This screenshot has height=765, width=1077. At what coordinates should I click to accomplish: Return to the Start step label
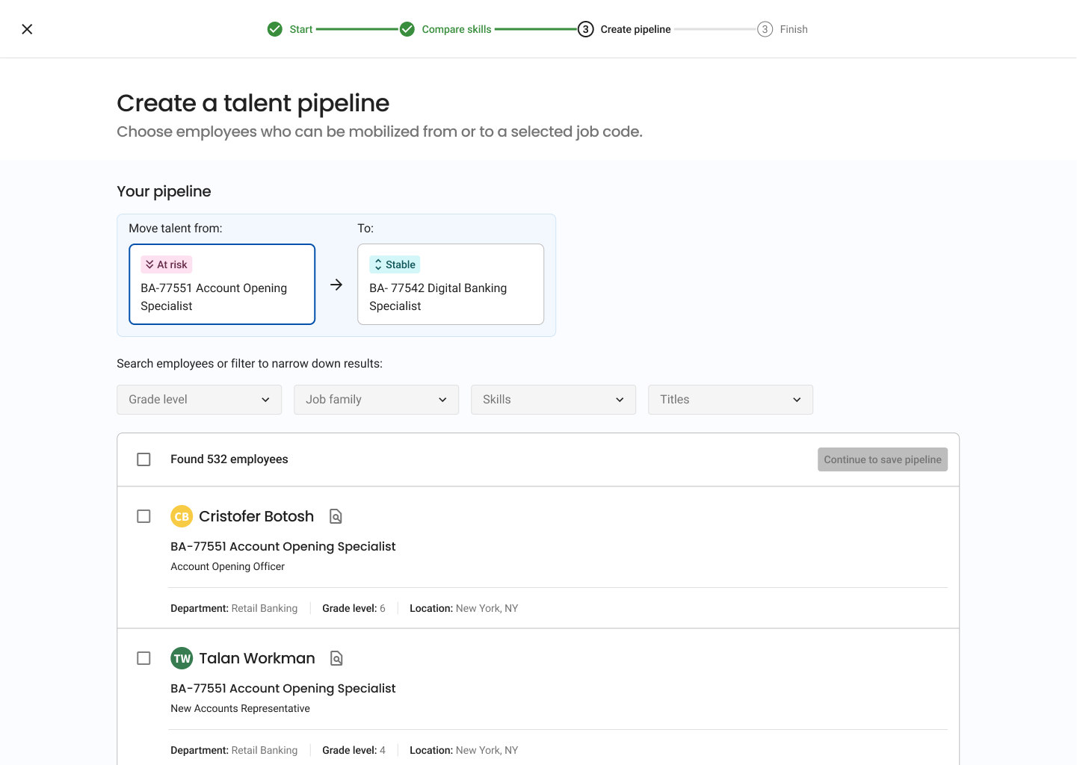[x=301, y=29]
